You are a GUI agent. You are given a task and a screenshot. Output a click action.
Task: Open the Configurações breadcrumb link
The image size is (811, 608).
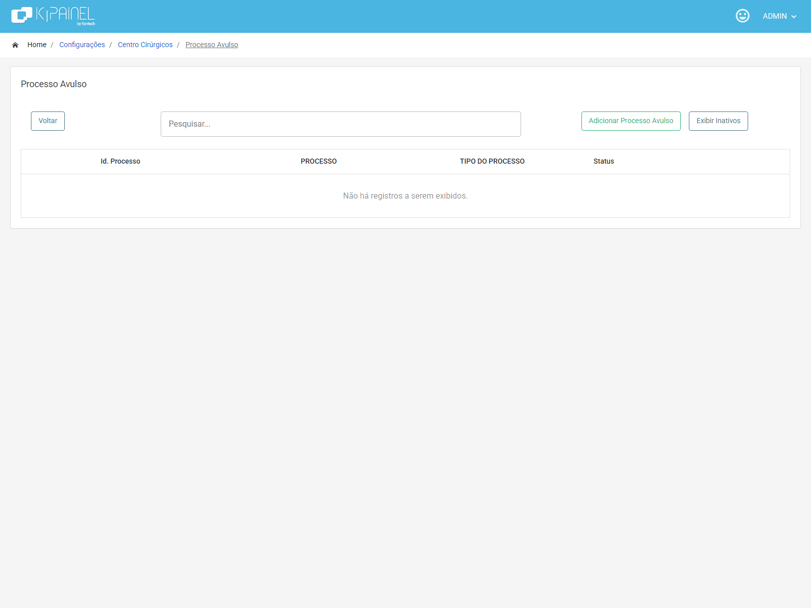82,45
